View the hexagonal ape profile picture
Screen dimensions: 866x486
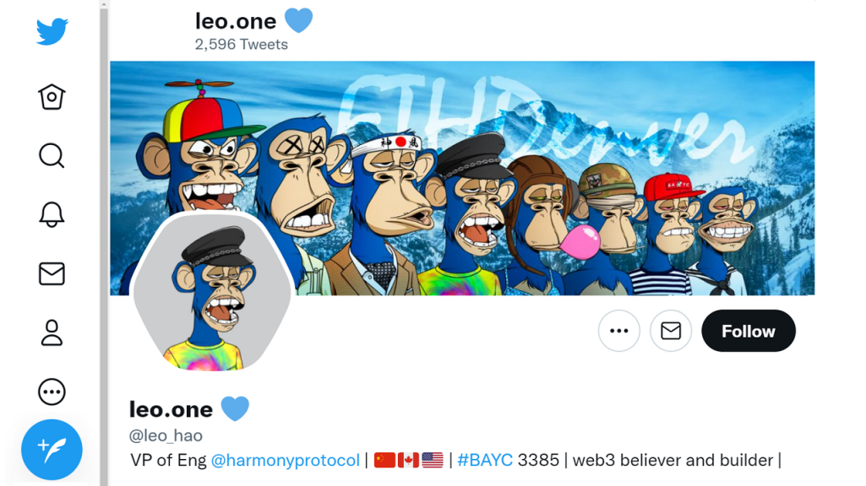pos(213,291)
